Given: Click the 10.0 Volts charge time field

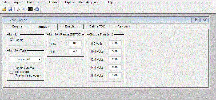Looking at the screenshot, I should point(115,51).
